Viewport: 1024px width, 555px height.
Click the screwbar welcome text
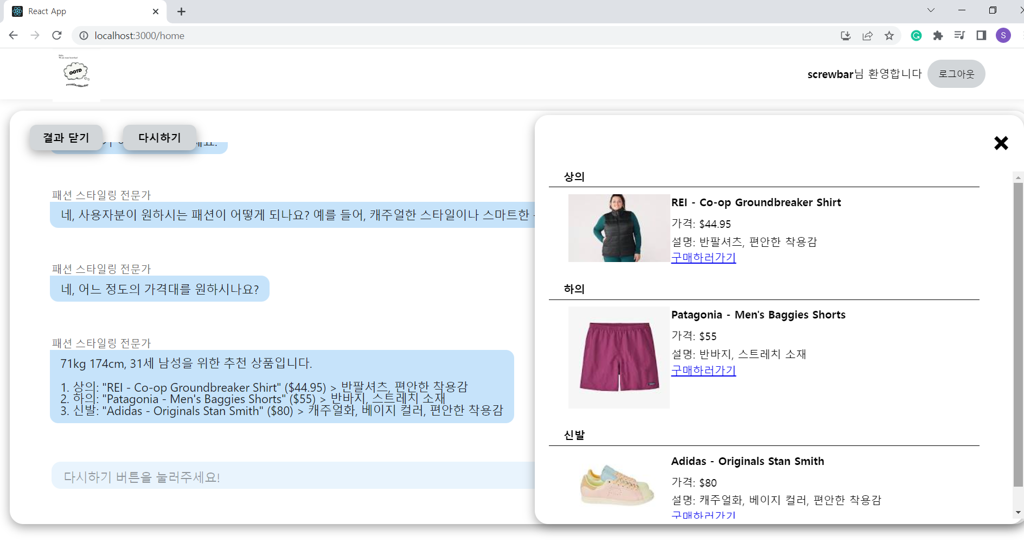click(x=865, y=74)
